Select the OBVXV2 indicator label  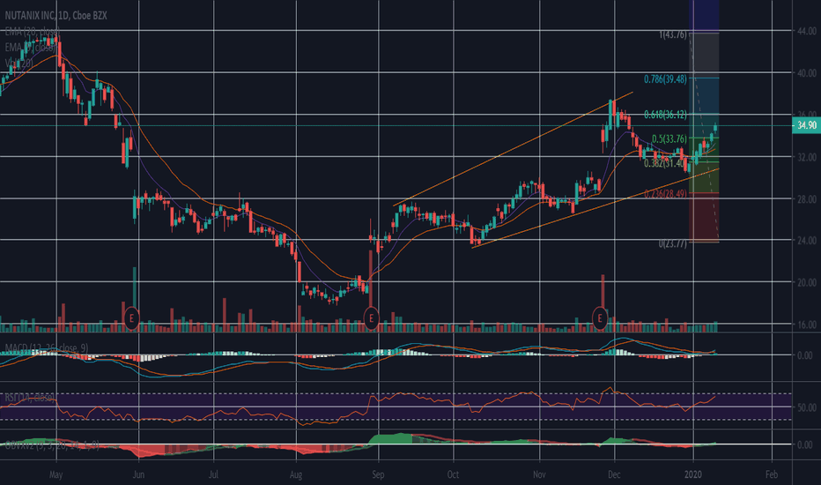point(51,444)
